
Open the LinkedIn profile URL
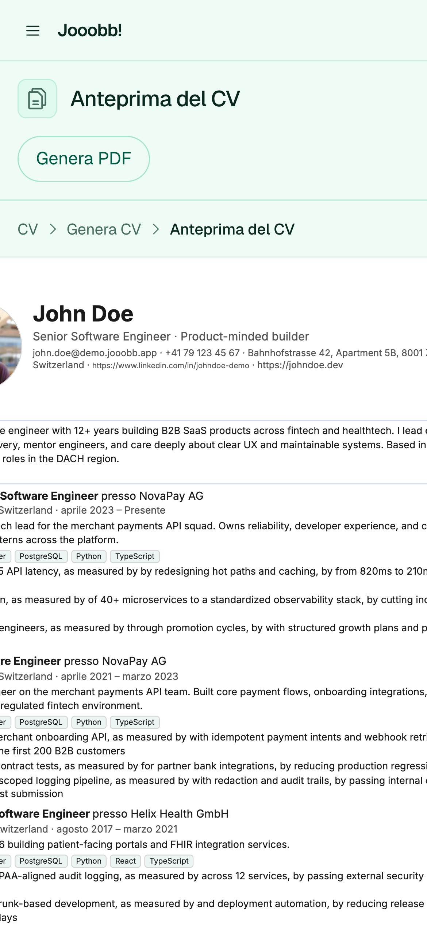pyautogui.click(x=170, y=366)
